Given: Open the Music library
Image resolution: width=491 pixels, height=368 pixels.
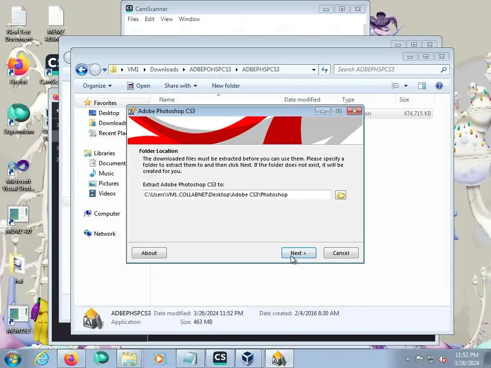Looking at the screenshot, I should (x=106, y=173).
